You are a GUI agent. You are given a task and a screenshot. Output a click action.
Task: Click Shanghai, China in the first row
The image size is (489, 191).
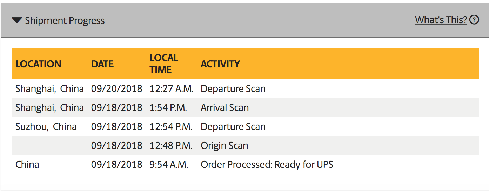pos(49,89)
